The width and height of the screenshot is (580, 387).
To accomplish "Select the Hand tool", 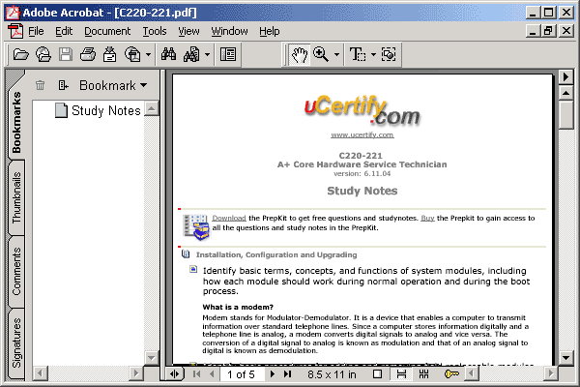I will (x=300, y=54).
